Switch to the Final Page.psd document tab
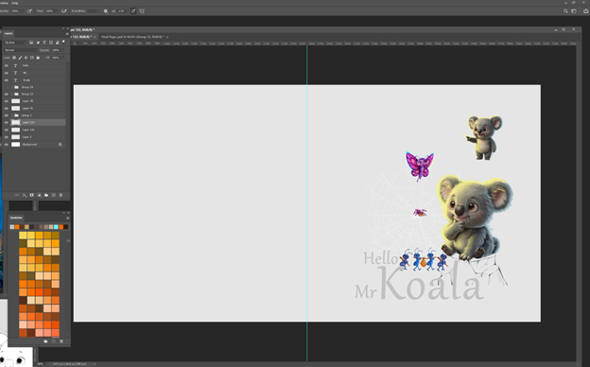This screenshot has width=590, height=367. (x=132, y=37)
